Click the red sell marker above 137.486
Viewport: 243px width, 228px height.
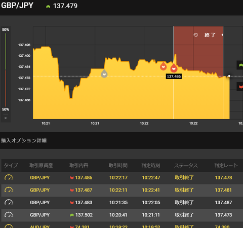(x=174, y=68)
